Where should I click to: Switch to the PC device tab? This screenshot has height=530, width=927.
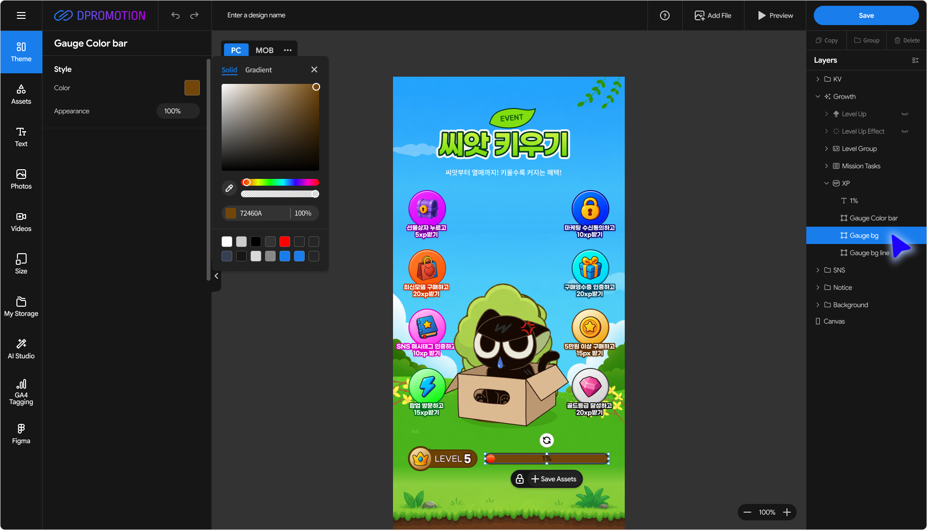tap(236, 50)
